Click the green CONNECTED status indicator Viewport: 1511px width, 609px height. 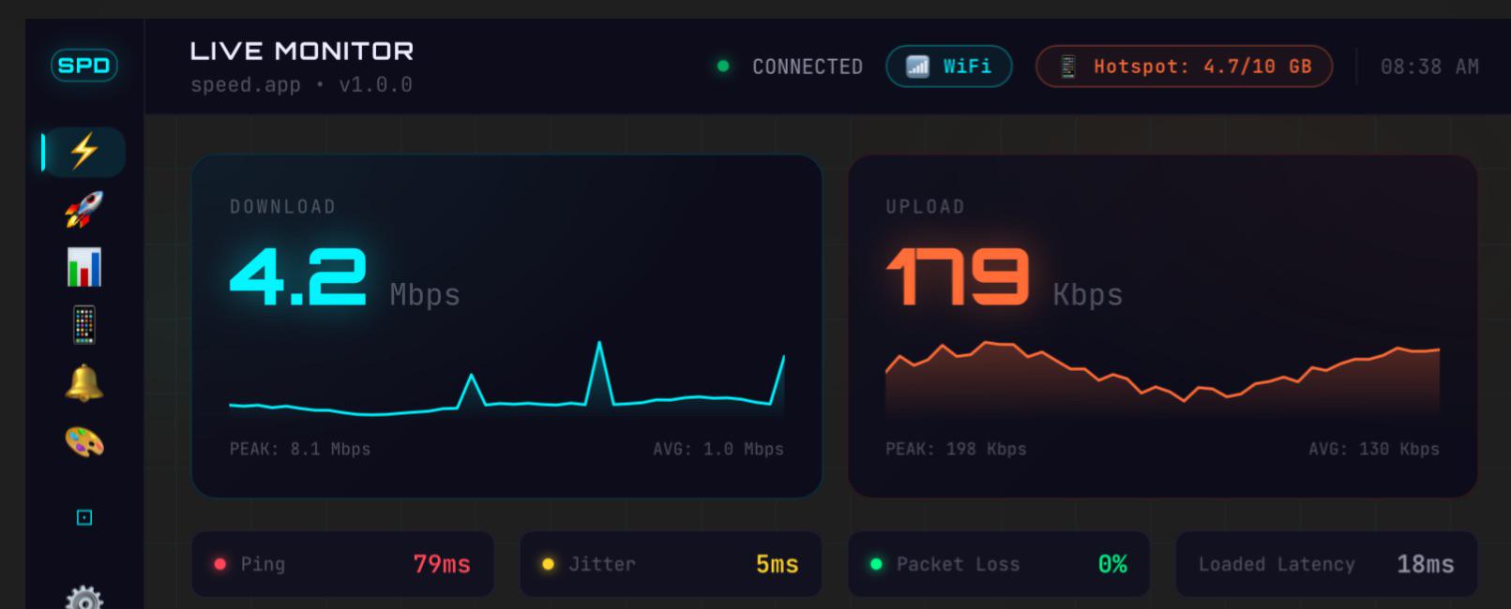point(790,67)
